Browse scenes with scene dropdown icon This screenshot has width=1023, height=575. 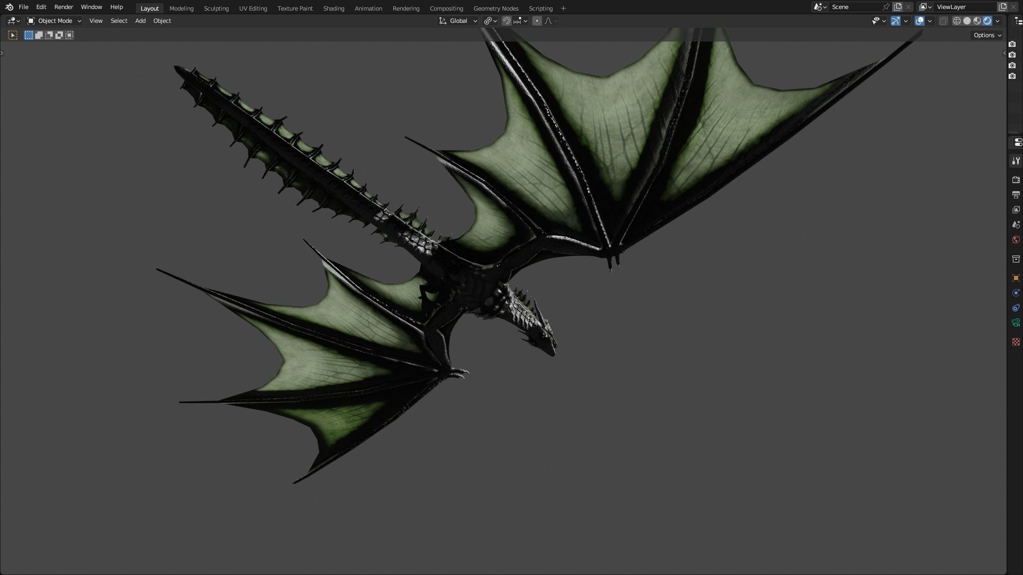(820, 7)
